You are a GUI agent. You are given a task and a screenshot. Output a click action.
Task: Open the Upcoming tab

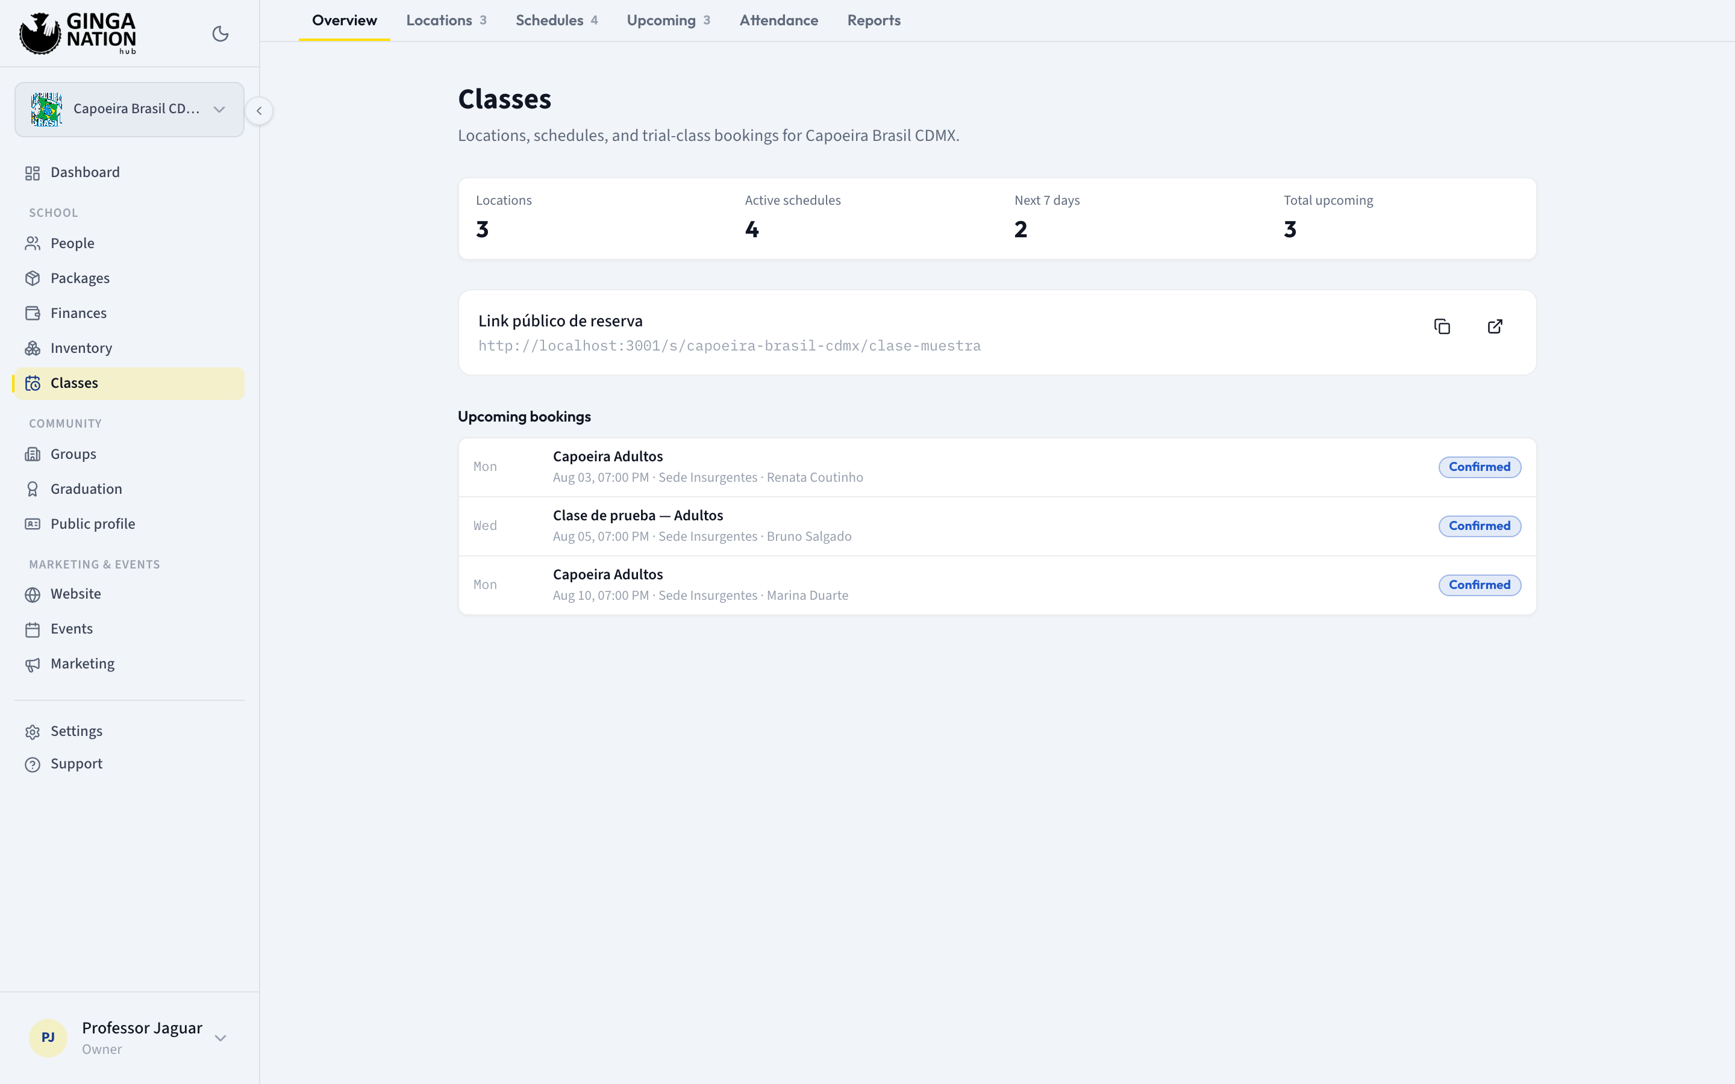[668, 20]
